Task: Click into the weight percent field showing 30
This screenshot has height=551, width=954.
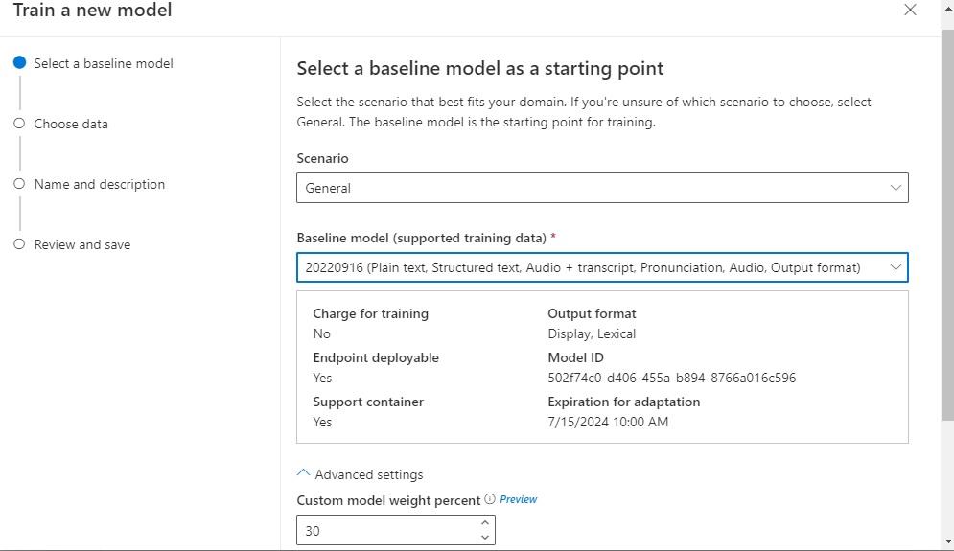Action: pos(384,531)
